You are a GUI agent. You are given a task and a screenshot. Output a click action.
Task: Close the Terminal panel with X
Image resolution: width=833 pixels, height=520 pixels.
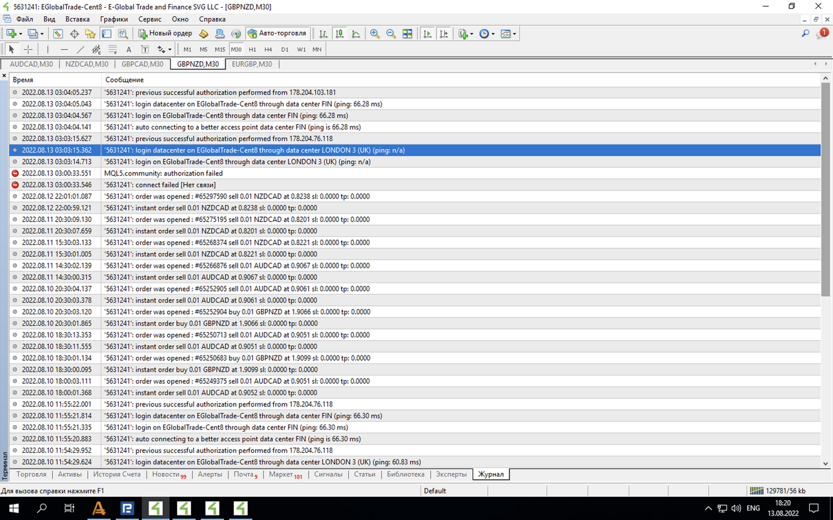[x=4, y=76]
